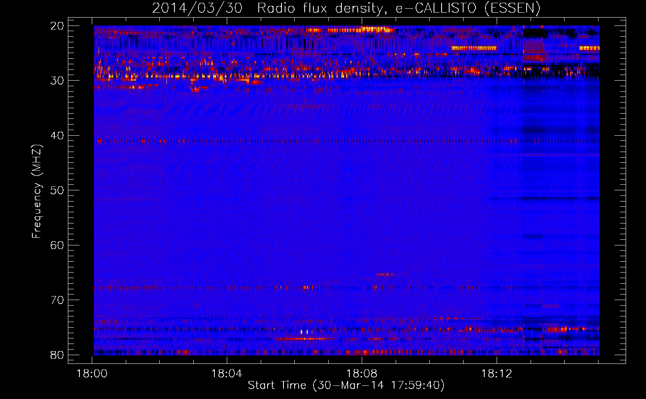Click the 'Frequency (MHZ)' axis label
646x399 pixels.
(37, 192)
